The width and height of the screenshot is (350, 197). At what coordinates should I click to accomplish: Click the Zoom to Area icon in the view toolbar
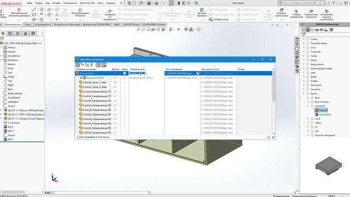(143, 30)
